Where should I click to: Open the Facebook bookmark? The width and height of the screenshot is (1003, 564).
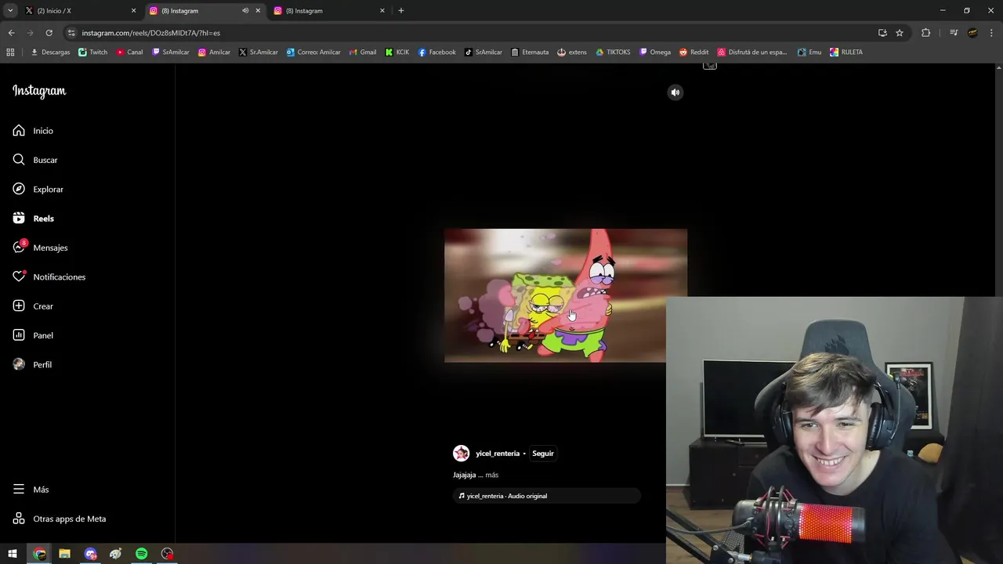(x=437, y=52)
